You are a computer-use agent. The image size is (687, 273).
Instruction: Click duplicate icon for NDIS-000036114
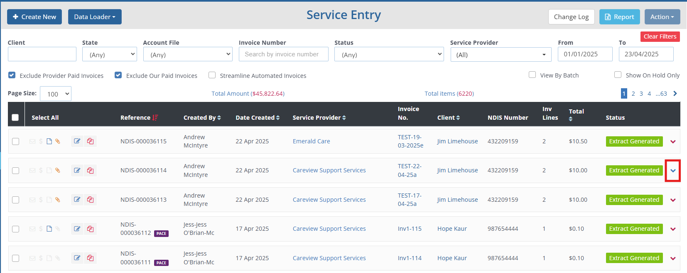pos(90,170)
